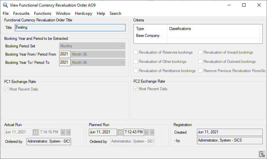Expand the Booking Period Set dropdown
The height and width of the screenshot is (159, 267).
[x=122, y=46]
